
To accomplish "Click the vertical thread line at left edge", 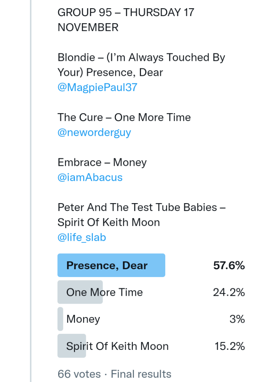I will click(x=31, y=187).
